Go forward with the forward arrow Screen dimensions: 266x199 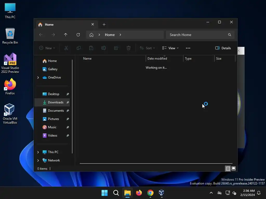(53, 35)
